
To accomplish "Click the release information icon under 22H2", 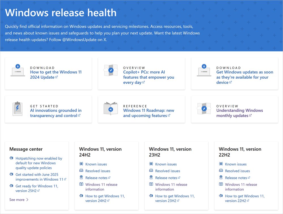I will click(x=221, y=184).
